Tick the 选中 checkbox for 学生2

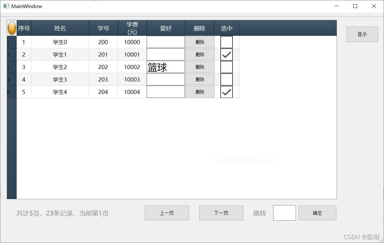tap(226, 67)
